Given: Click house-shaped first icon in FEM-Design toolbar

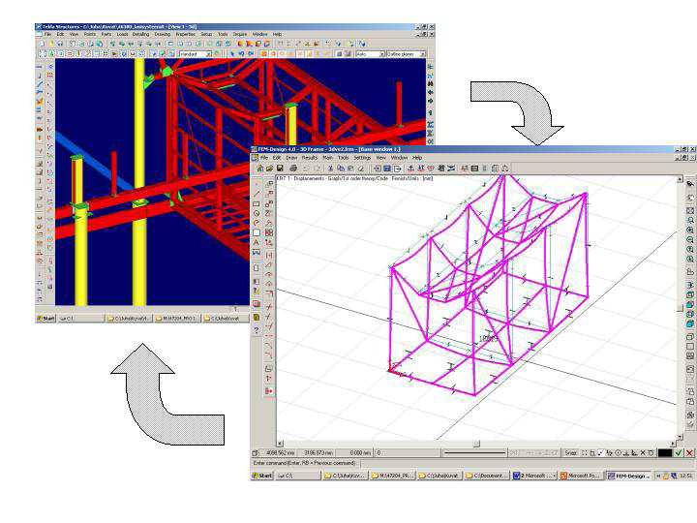Looking at the screenshot, I should tap(260, 169).
